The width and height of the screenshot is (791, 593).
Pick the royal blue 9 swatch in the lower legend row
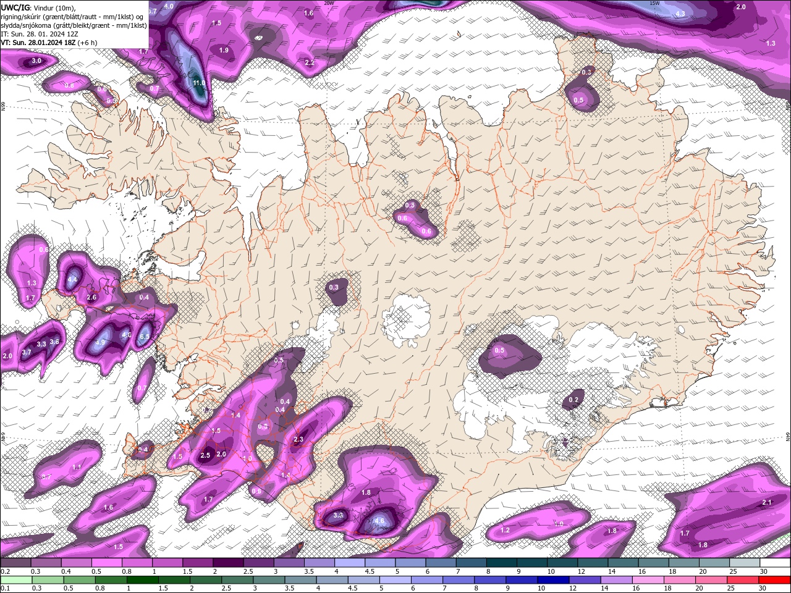(522, 579)
